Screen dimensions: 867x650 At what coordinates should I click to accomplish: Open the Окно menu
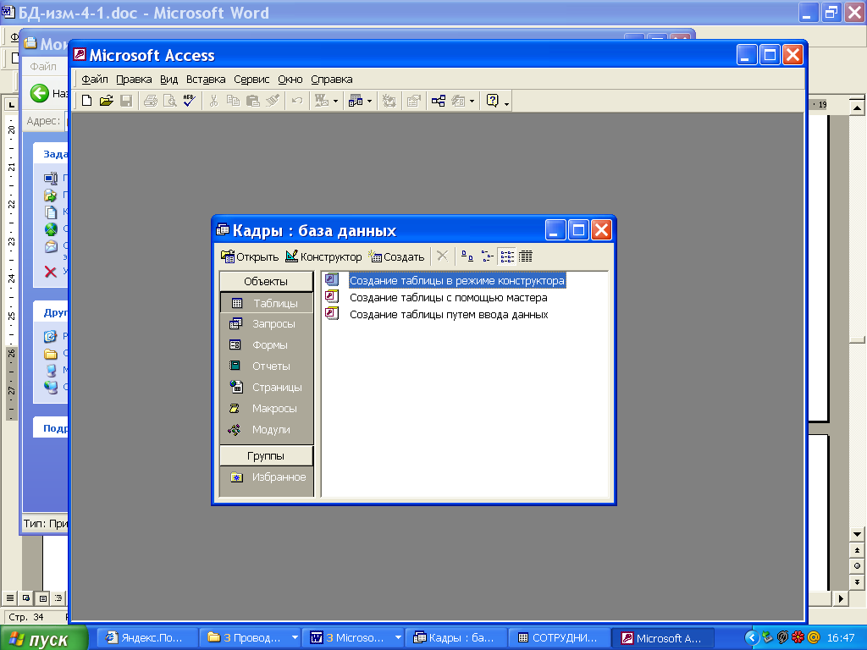[x=290, y=79]
